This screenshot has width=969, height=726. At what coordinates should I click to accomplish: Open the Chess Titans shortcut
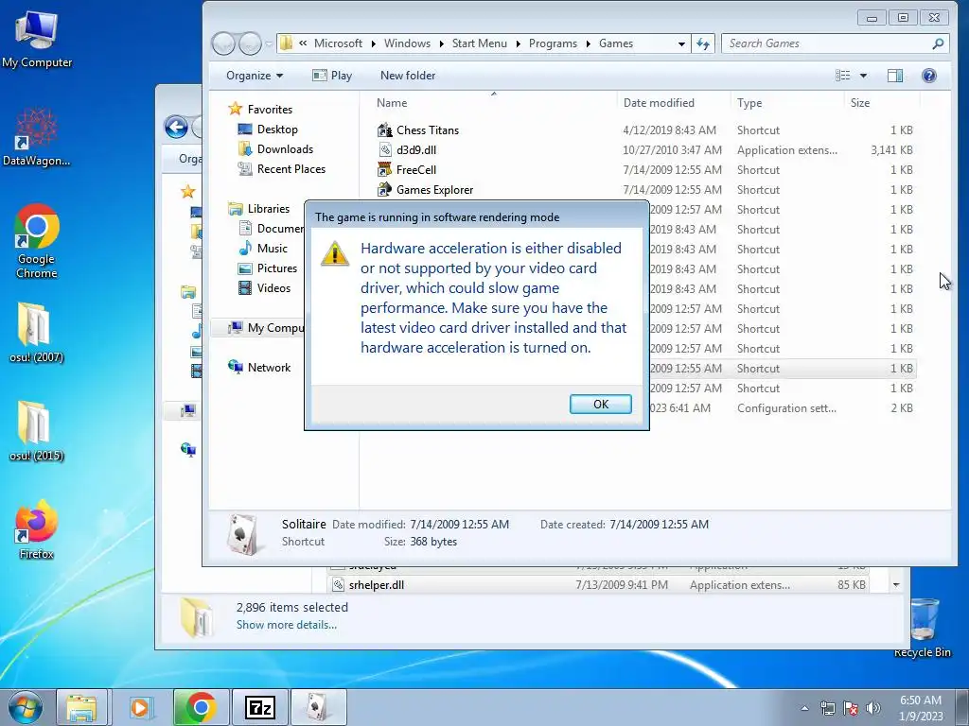pyautogui.click(x=427, y=130)
